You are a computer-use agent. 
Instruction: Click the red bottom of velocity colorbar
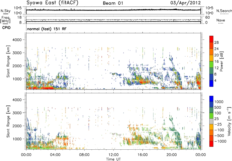point(211,144)
